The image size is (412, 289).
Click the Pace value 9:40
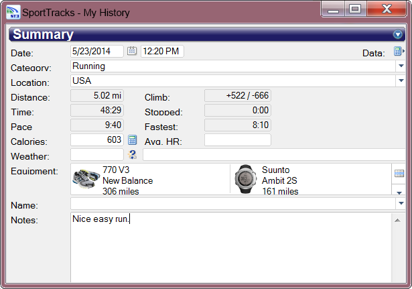[97, 125]
